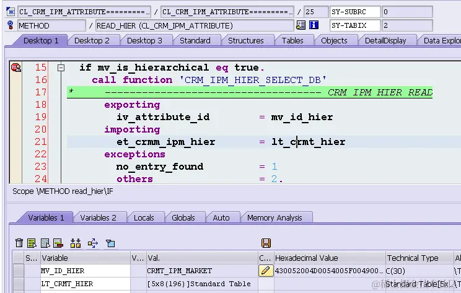Image resolution: width=461 pixels, height=293 pixels.
Task: Click the SY-TABIX field
Action: click(355, 25)
